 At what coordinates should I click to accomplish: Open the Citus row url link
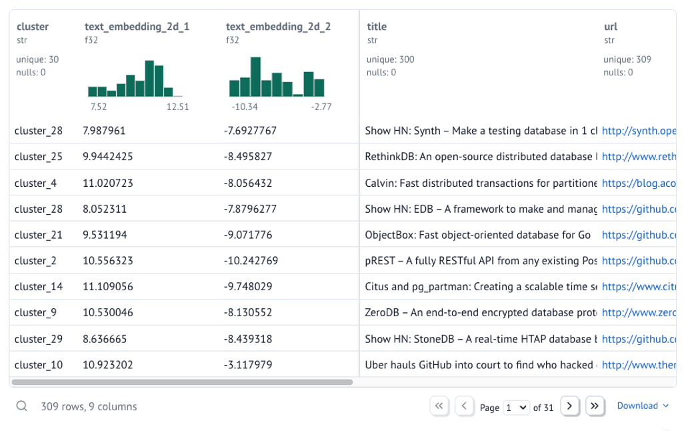point(639,287)
